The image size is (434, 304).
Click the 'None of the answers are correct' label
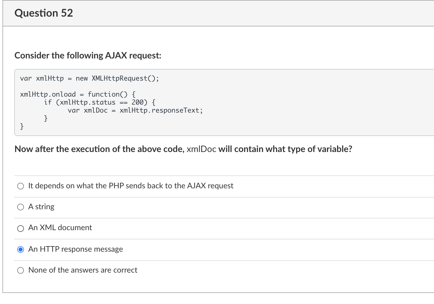click(x=83, y=270)
